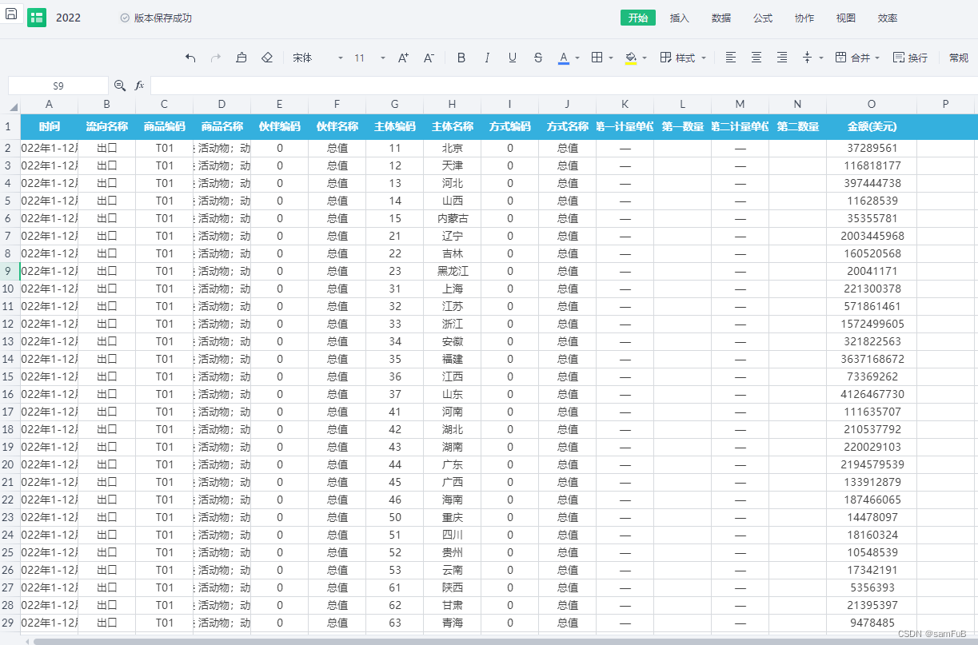Click the Name Box showing S9

pos(58,86)
